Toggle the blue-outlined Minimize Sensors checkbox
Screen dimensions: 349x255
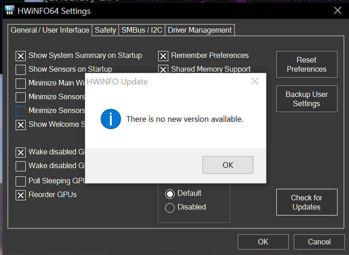tap(21, 111)
